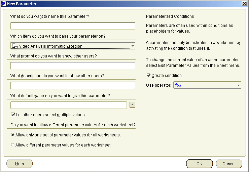
Task: Click the Cancel button
Action: pos(229,164)
